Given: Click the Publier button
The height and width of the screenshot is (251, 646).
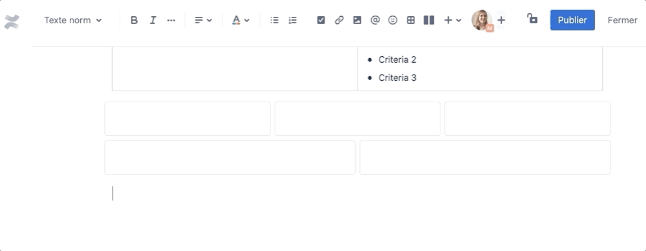Looking at the screenshot, I should click(572, 20).
